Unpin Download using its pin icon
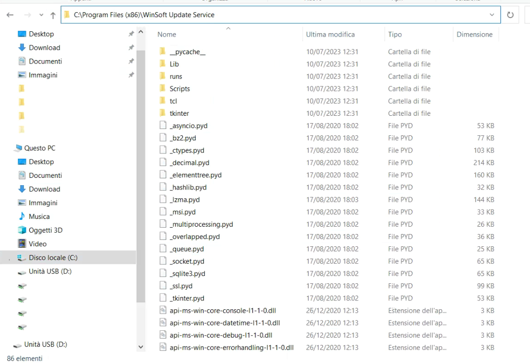530x363 pixels. click(131, 48)
